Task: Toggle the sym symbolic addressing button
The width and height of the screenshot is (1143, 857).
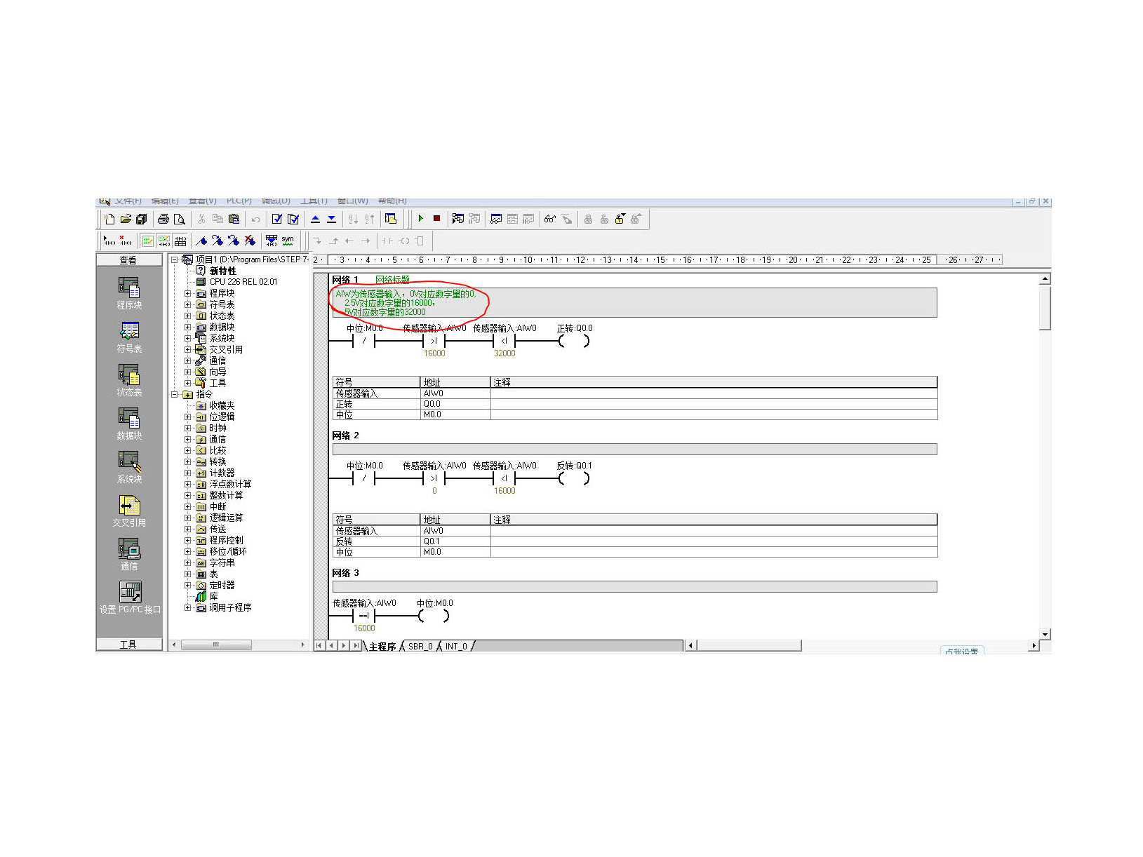Action: [288, 241]
